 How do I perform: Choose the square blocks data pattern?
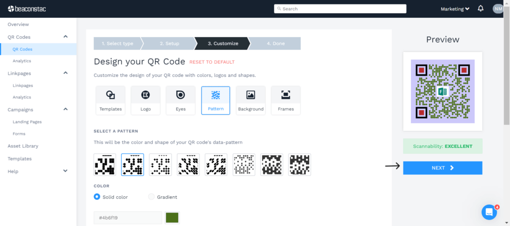click(x=105, y=165)
